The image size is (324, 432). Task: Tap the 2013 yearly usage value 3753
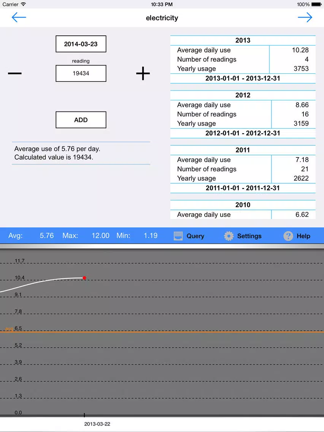pos(301,68)
